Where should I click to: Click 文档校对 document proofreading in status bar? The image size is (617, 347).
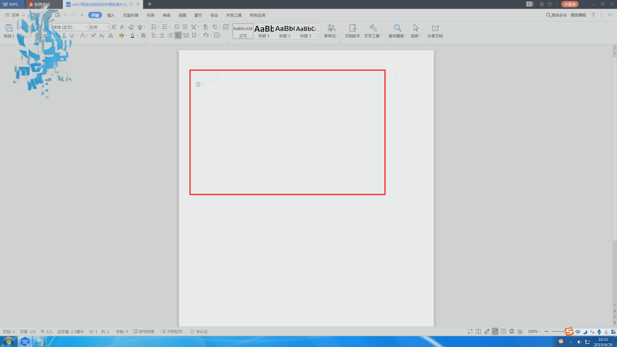[171, 332]
